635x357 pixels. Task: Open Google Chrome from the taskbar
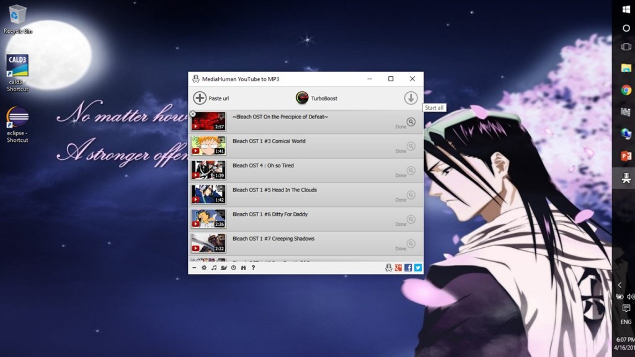click(x=626, y=90)
